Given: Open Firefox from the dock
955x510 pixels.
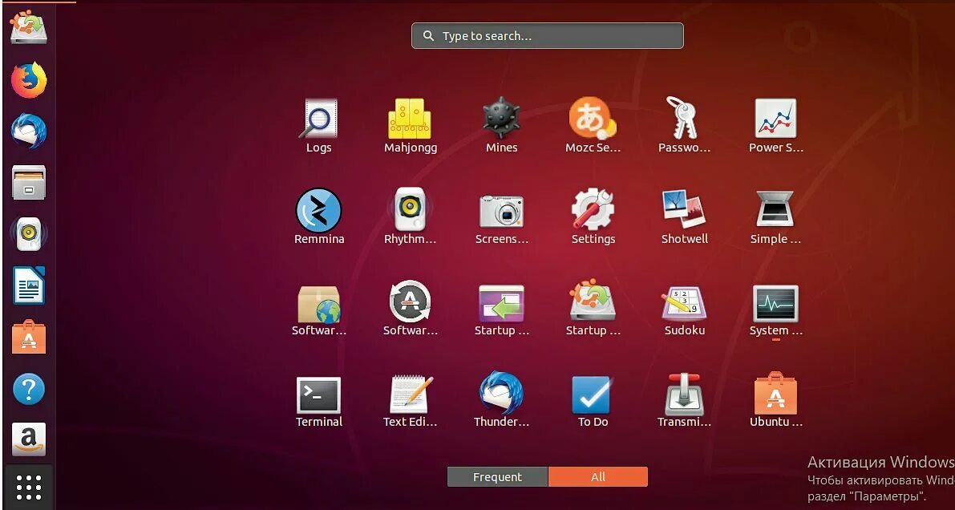Looking at the screenshot, I should tap(29, 80).
